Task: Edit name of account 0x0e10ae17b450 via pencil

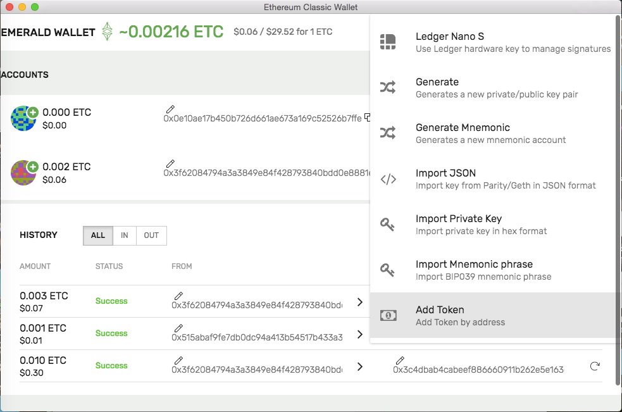Action: pyautogui.click(x=170, y=109)
